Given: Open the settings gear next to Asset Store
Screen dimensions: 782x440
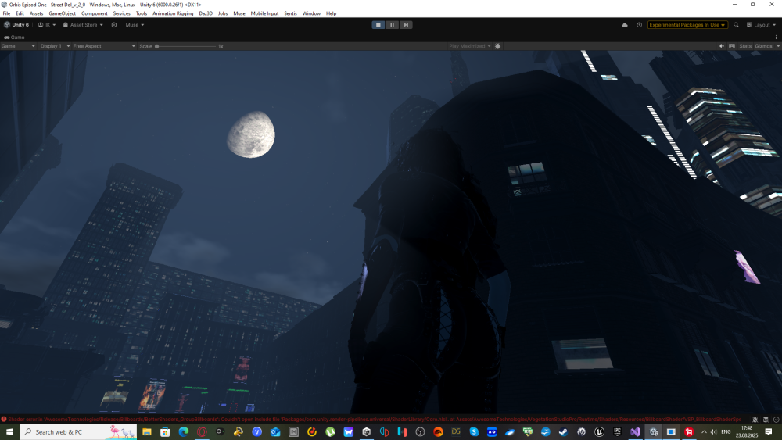Looking at the screenshot, I should coord(114,25).
